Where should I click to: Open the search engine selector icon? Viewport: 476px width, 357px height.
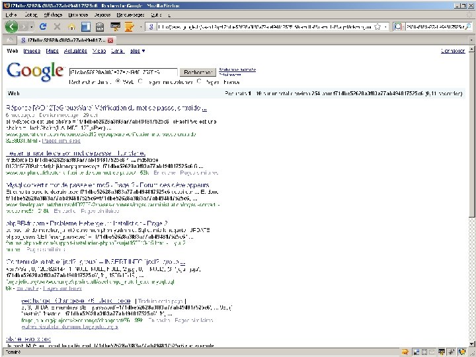(x=398, y=27)
